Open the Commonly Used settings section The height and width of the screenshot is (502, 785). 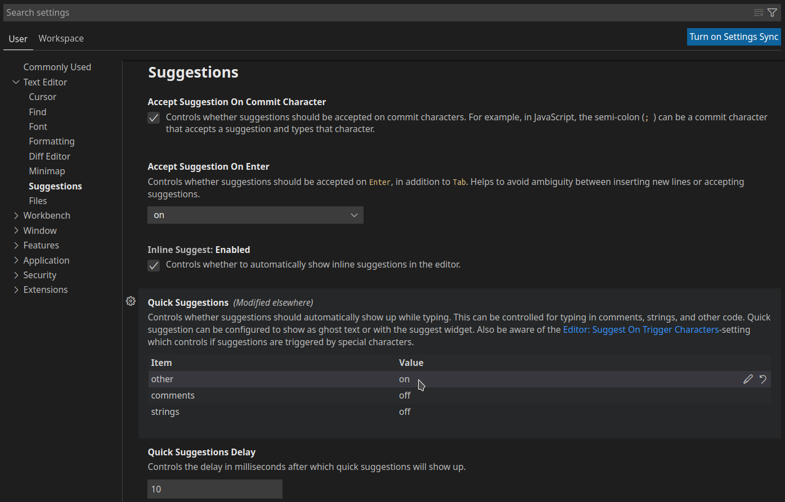click(x=57, y=67)
